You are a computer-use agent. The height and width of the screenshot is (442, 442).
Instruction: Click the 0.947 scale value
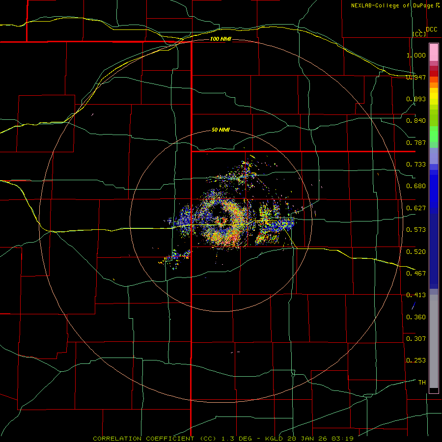click(416, 77)
